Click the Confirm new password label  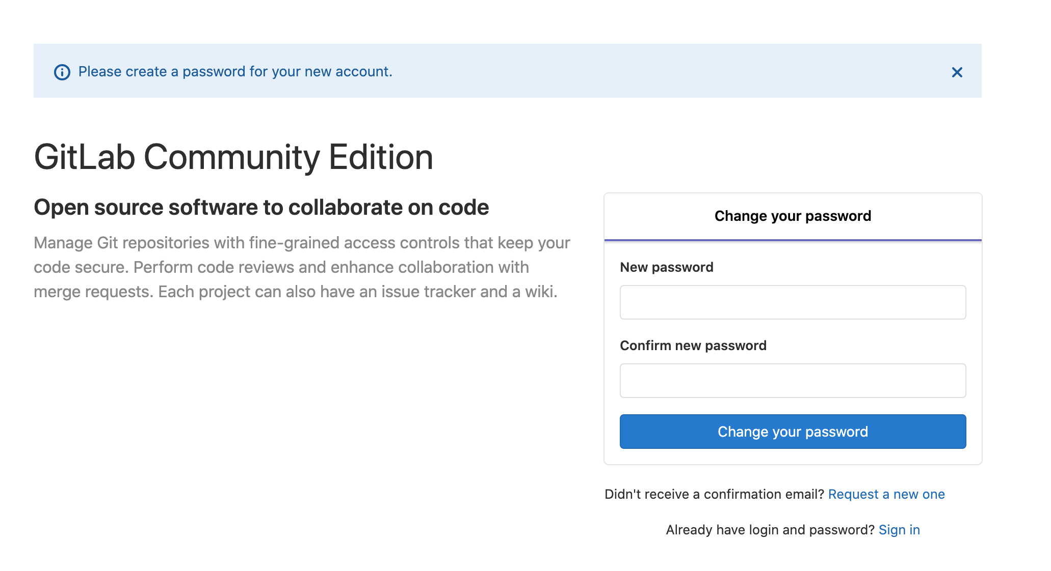click(693, 346)
